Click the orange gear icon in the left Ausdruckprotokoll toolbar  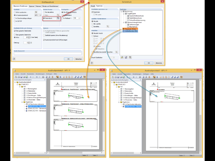[x=52, y=77]
